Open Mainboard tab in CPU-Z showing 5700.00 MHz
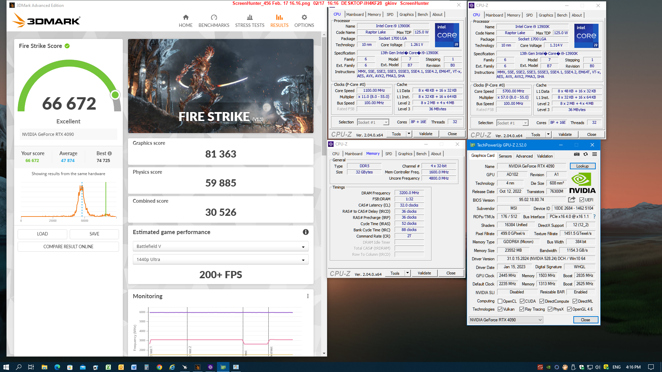Viewport: 662px width, 372px height. 494,15
